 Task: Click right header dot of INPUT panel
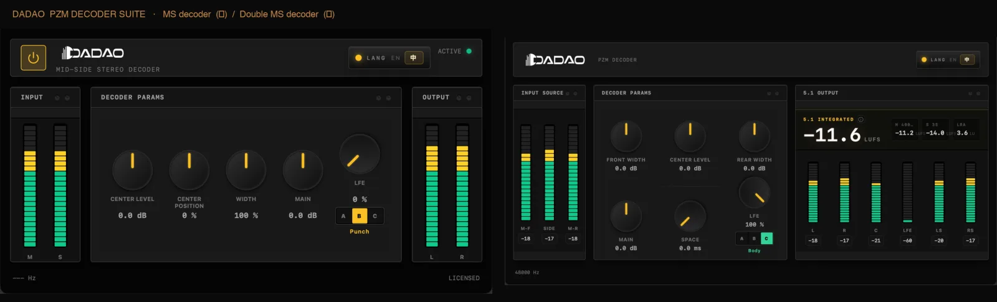pos(67,98)
